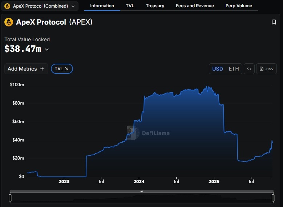Click the embed code icon button
The image size is (283, 207).
tap(249, 69)
